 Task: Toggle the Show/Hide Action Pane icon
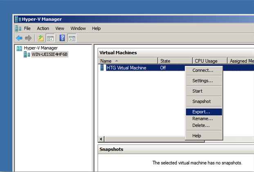[x=72, y=38]
